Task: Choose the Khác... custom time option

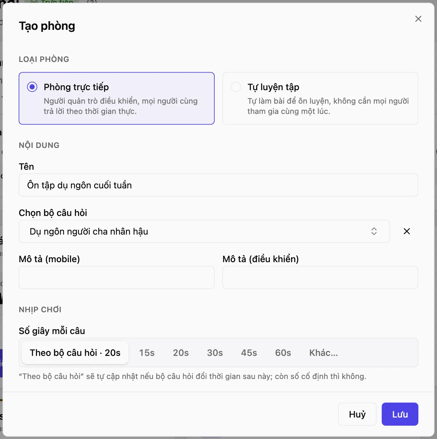Action: [324, 353]
